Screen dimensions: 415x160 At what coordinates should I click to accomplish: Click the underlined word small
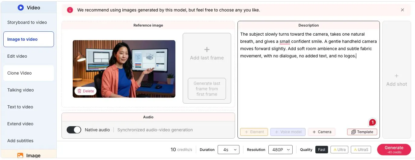click(x=285, y=41)
